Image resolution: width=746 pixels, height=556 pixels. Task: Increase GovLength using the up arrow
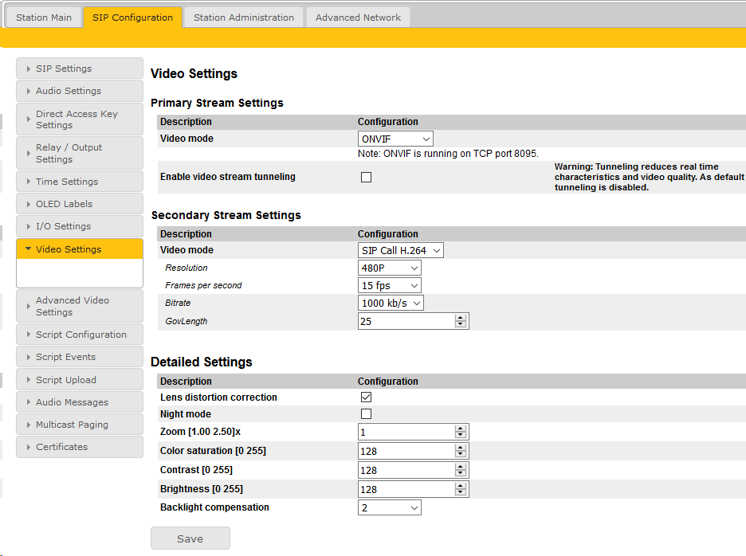click(460, 317)
